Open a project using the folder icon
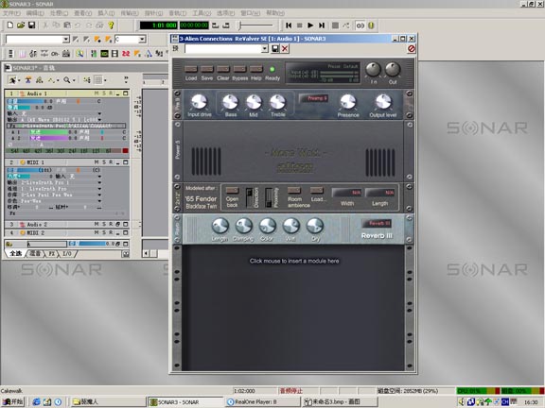 21,25
